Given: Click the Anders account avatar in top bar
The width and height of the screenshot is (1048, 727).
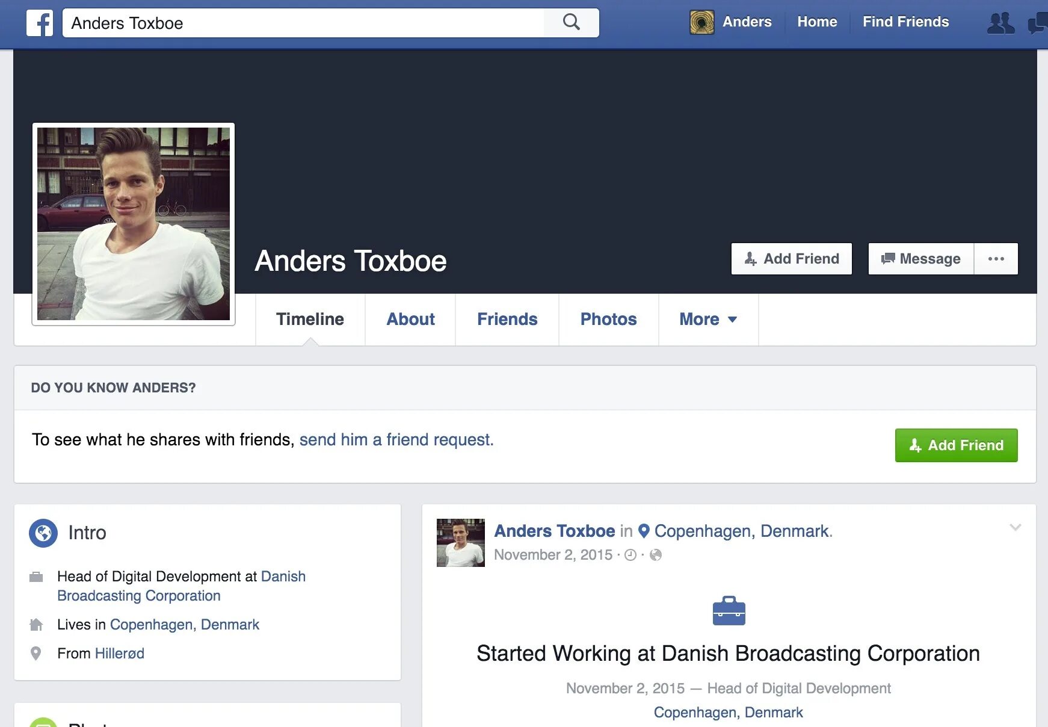Looking at the screenshot, I should tap(702, 22).
